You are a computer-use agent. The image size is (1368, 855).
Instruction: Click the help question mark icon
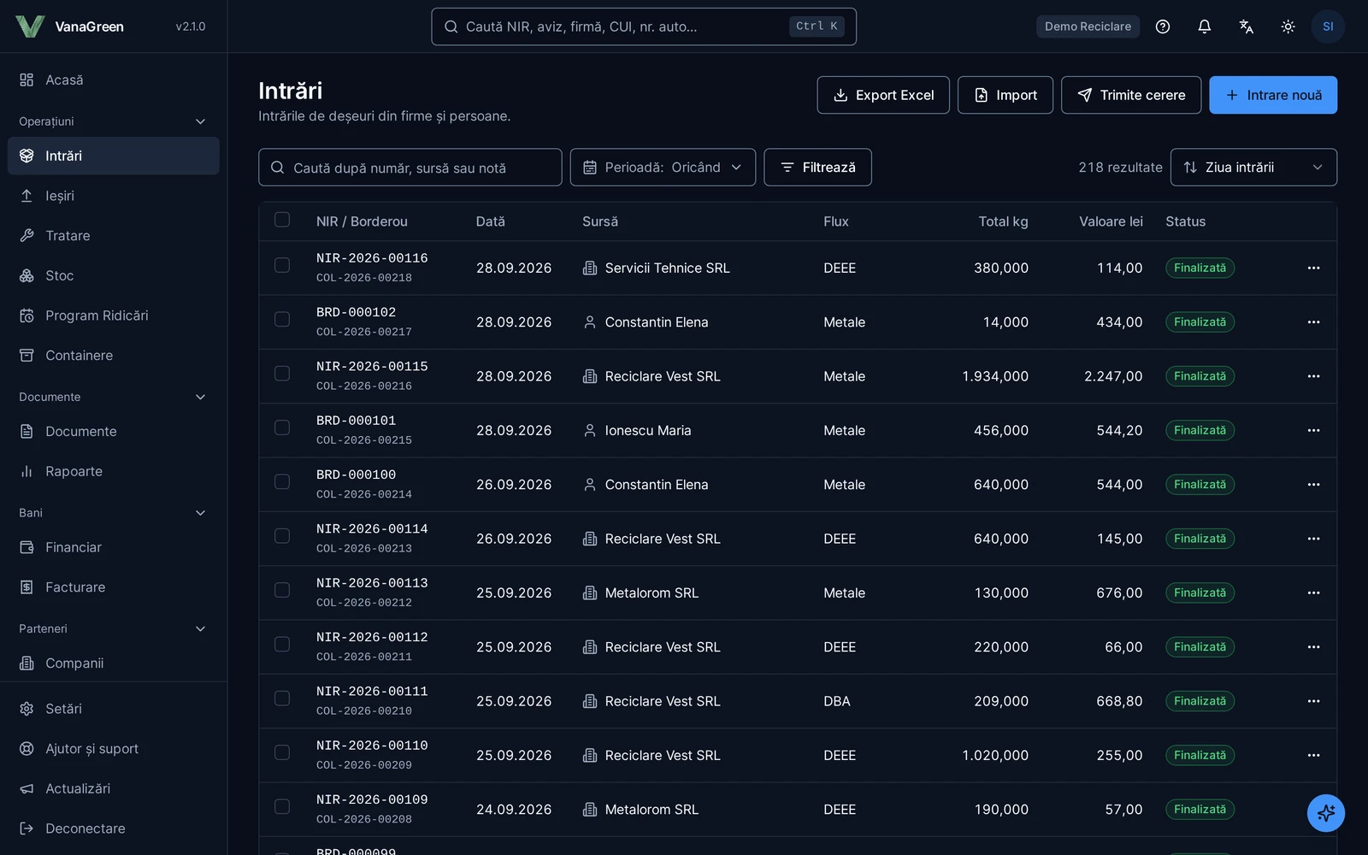click(1162, 27)
